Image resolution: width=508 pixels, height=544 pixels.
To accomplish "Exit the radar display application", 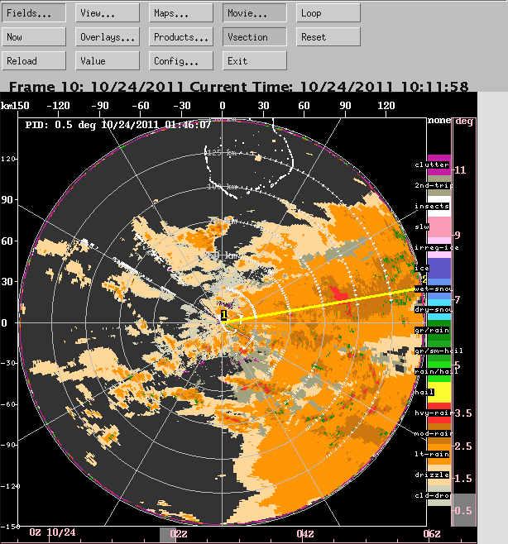I will click(x=255, y=61).
